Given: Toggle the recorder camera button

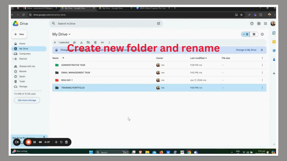Looking at the screenshot, I should 17,142.
